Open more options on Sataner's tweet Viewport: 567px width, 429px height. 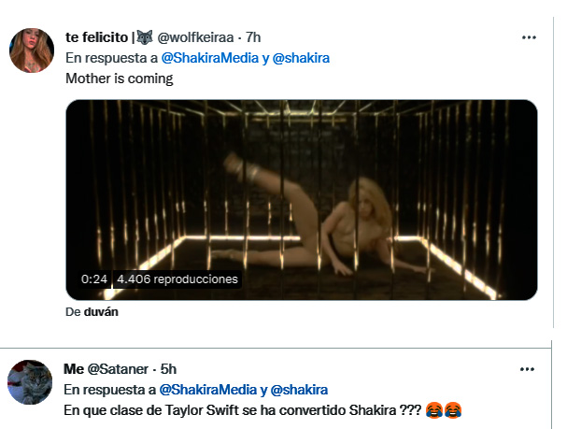point(529,368)
